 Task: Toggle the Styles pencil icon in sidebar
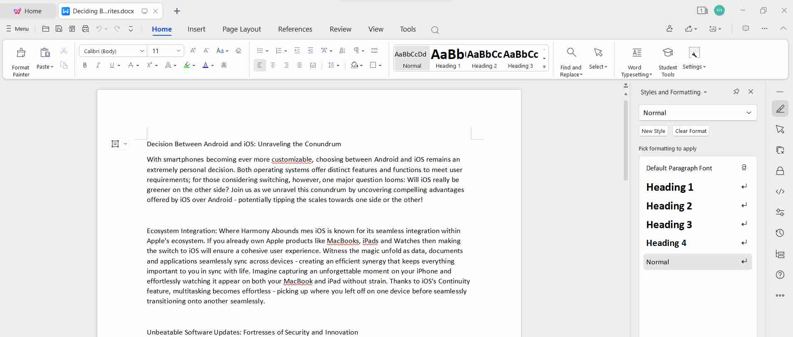pos(780,108)
